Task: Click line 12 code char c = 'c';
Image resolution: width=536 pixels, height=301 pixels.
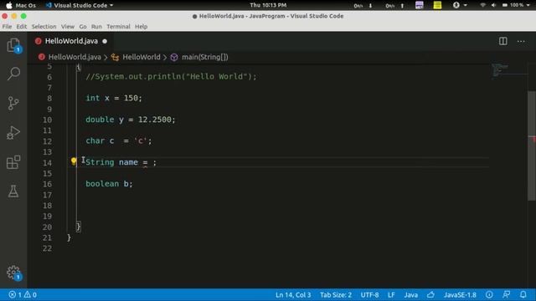Action: click(118, 141)
